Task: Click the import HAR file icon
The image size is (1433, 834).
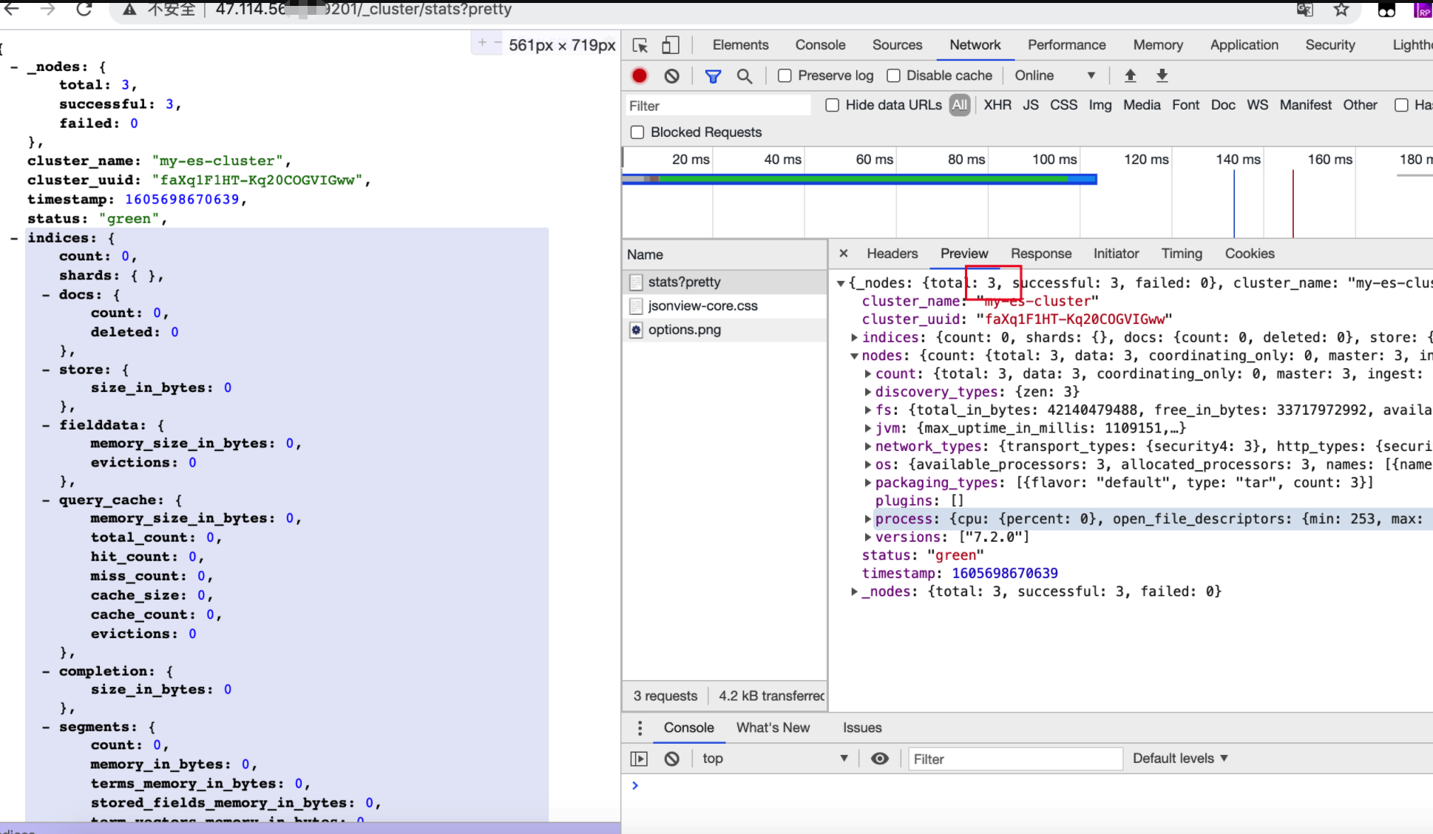Action: [x=1131, y=75]
